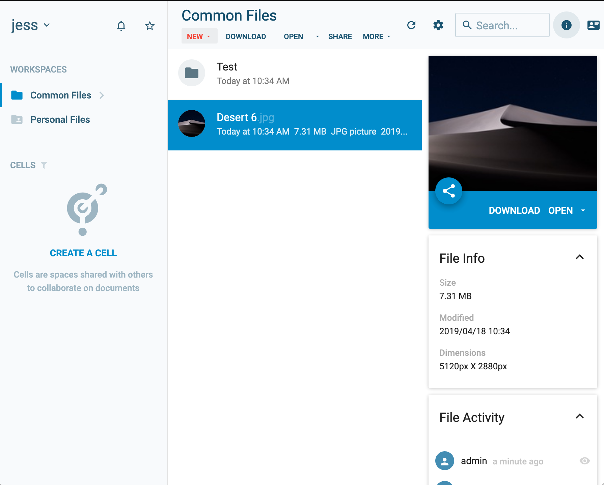Toggle the info panel button
The height and width of the screenshot is (485, 604).
566,25
